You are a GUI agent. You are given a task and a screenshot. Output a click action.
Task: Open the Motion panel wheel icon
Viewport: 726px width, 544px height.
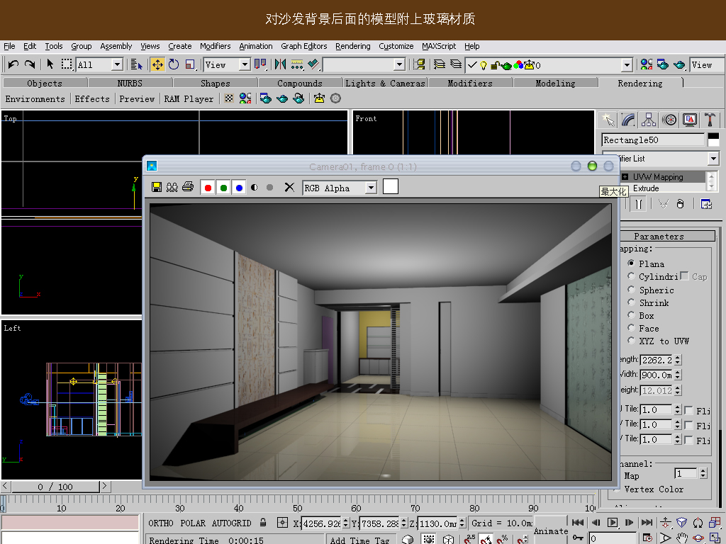[669, 120]
